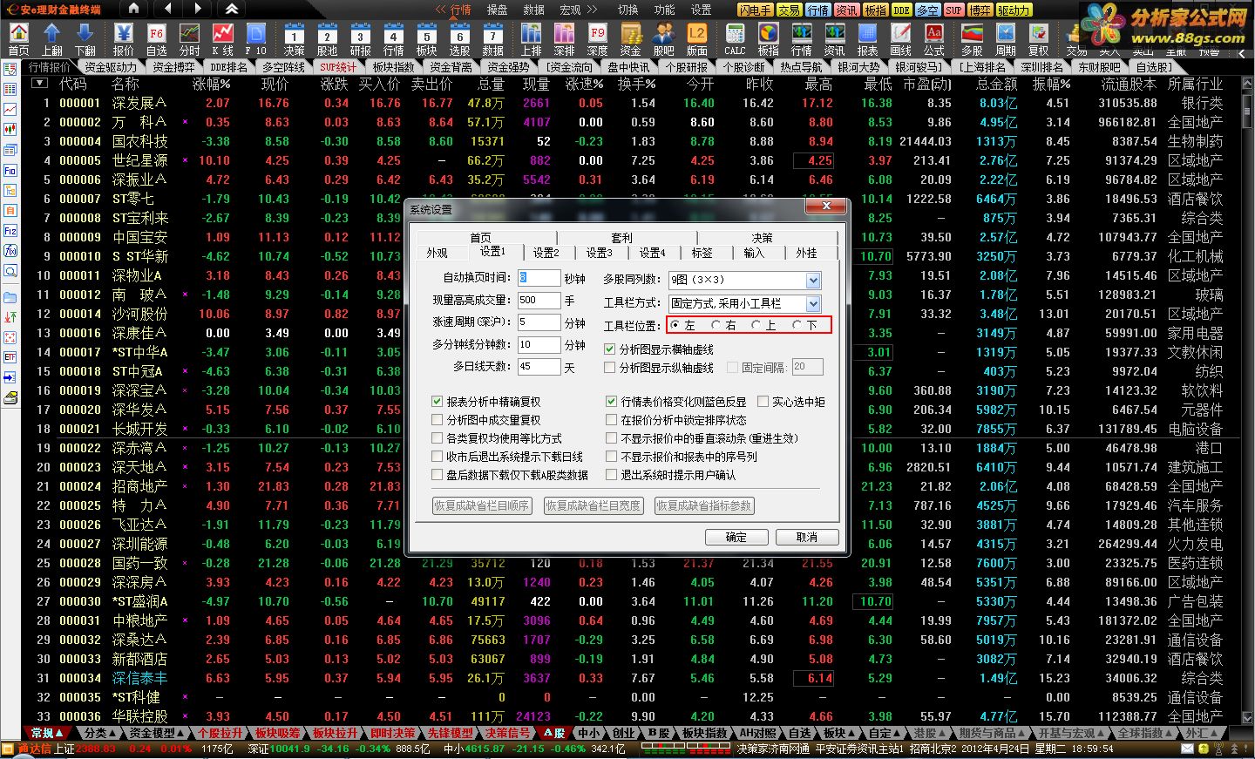This screenshot has width=1255, height=759.
Task: Click the 确定 button
Action: tap(736, 537)
